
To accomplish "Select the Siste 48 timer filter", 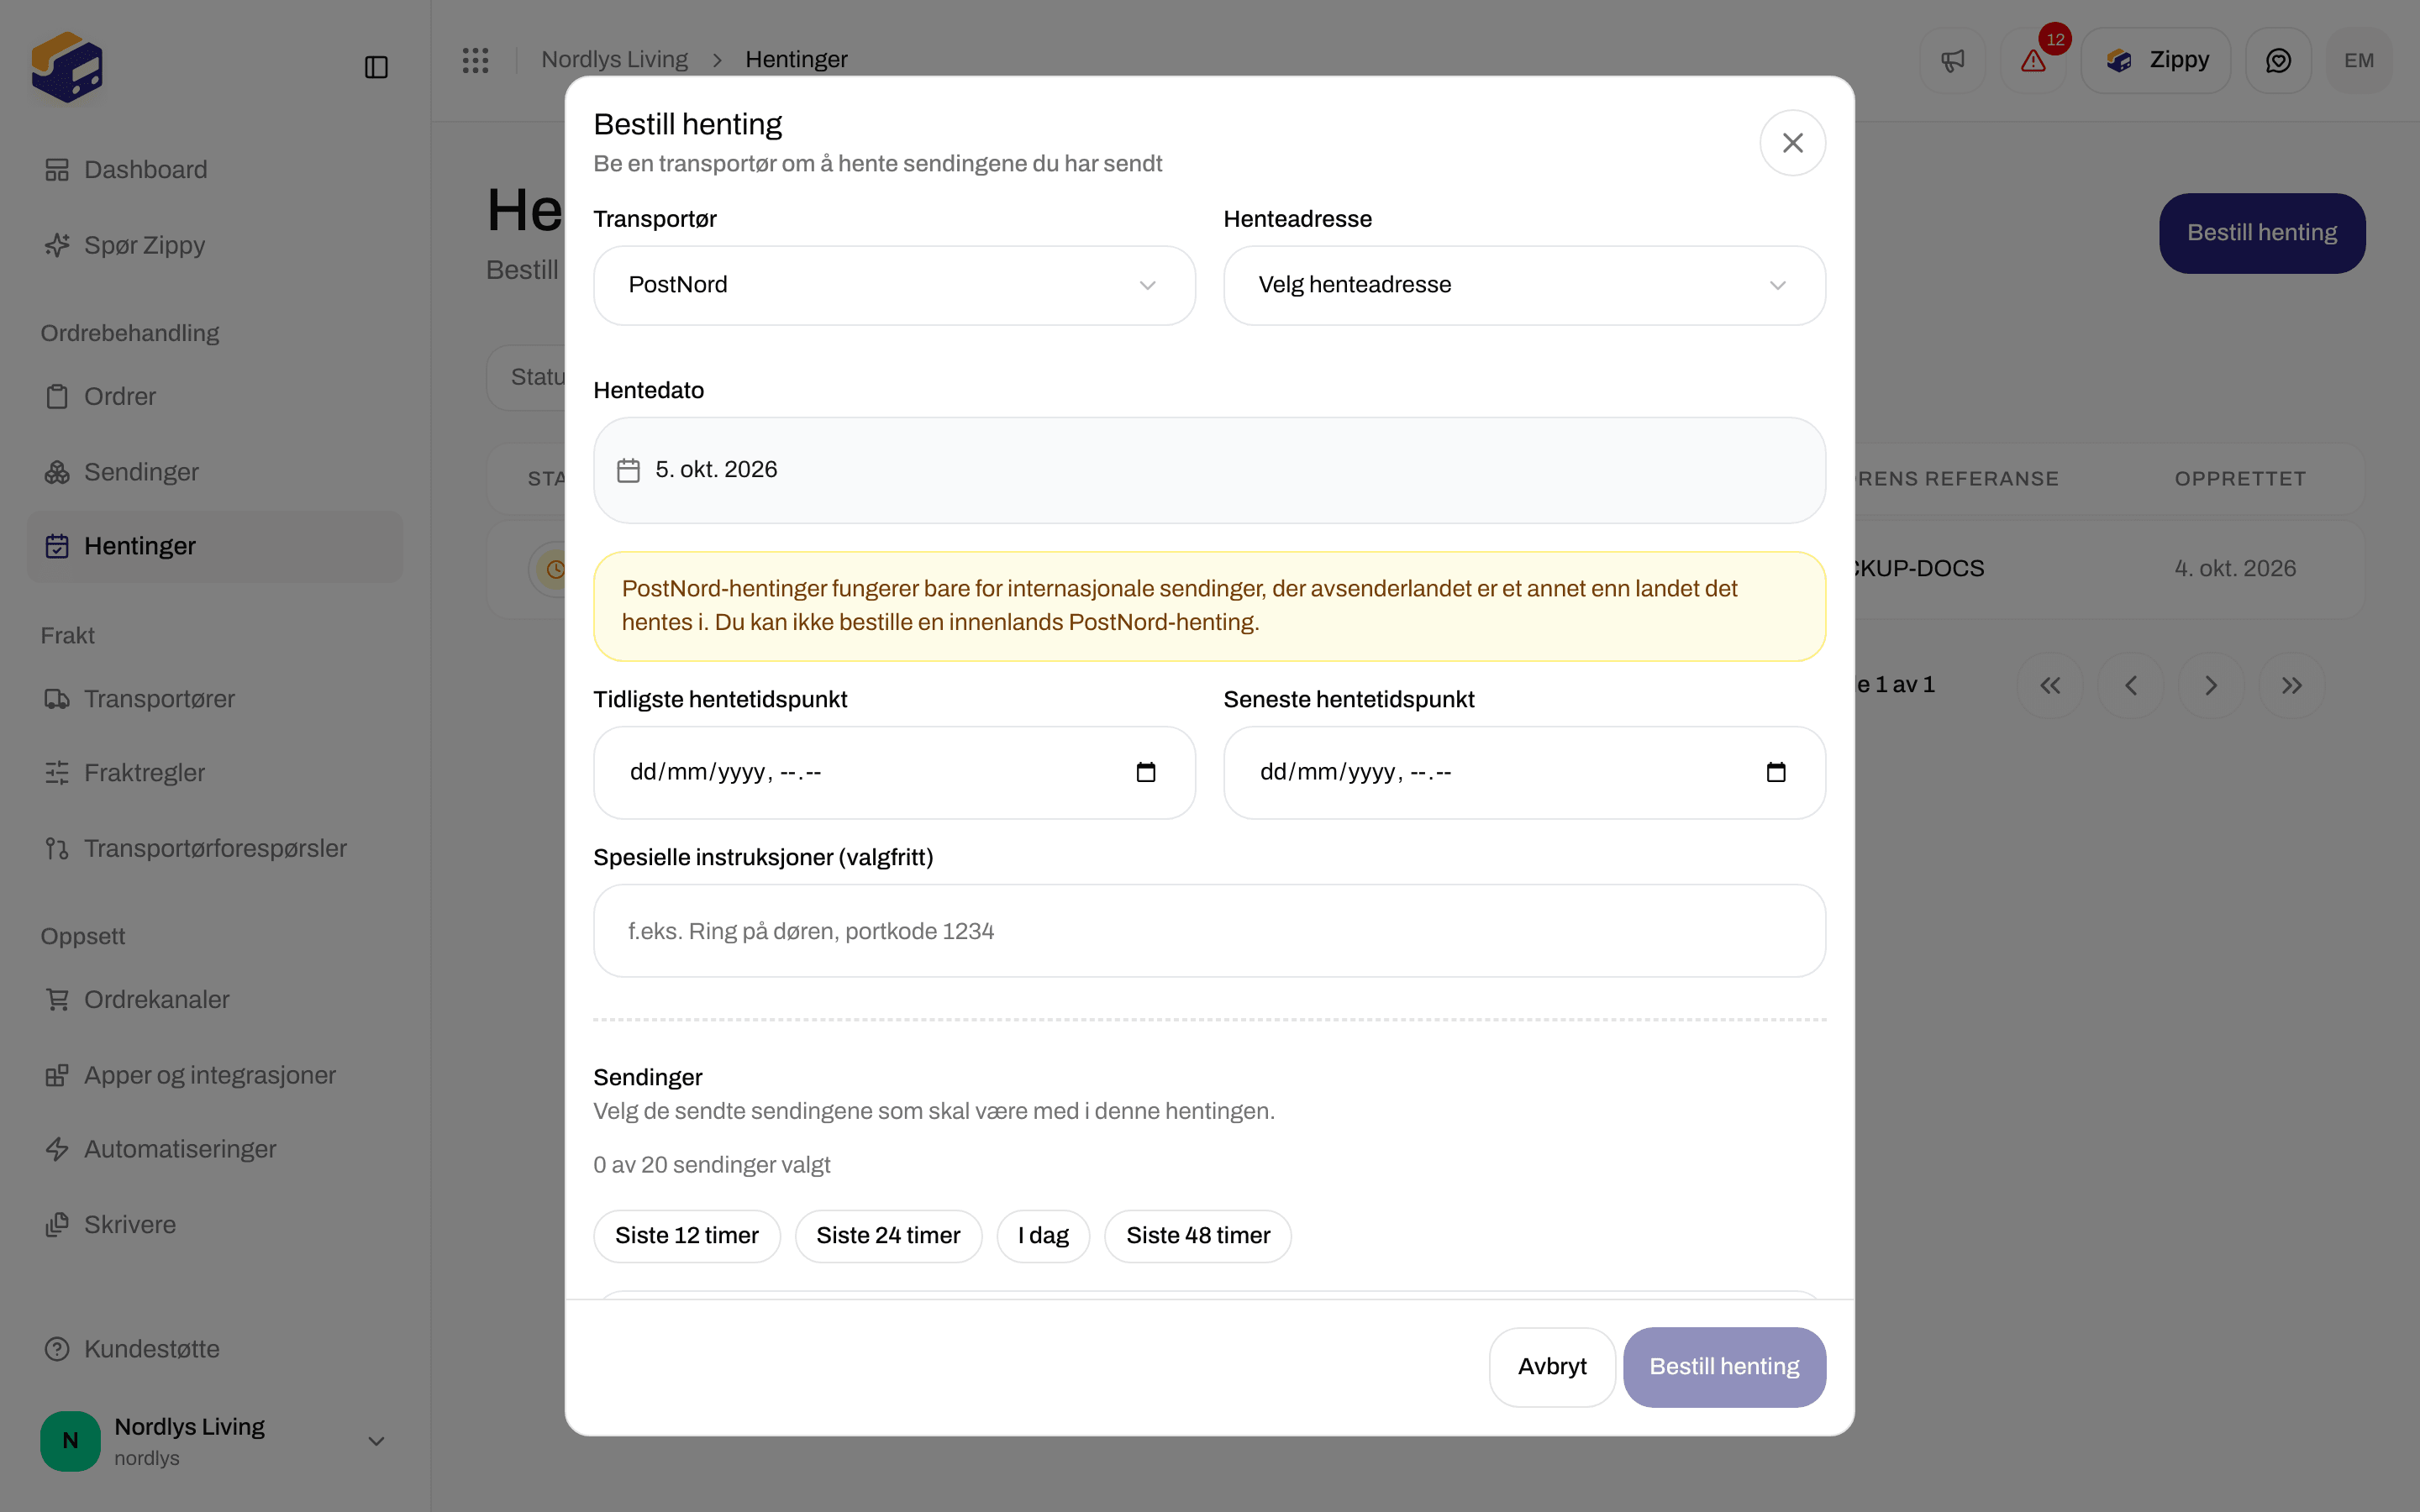I will (x=1198, y=1236).
